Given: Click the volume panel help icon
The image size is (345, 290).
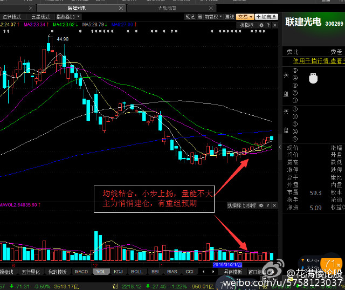Looking at the screenshot, I should pos(267,206).
